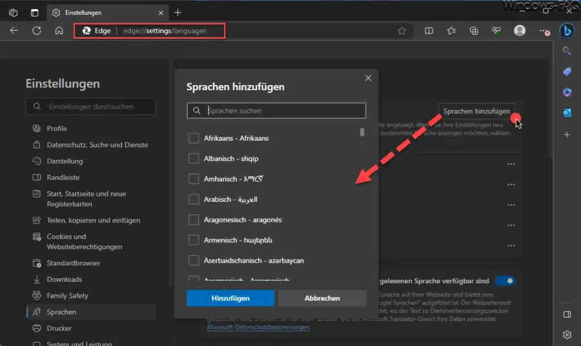Check the Aragonesisch - aragonés checkbox
Image resolution: width=581 pixels, height=346 pixels.
click(x=194, y=220)
